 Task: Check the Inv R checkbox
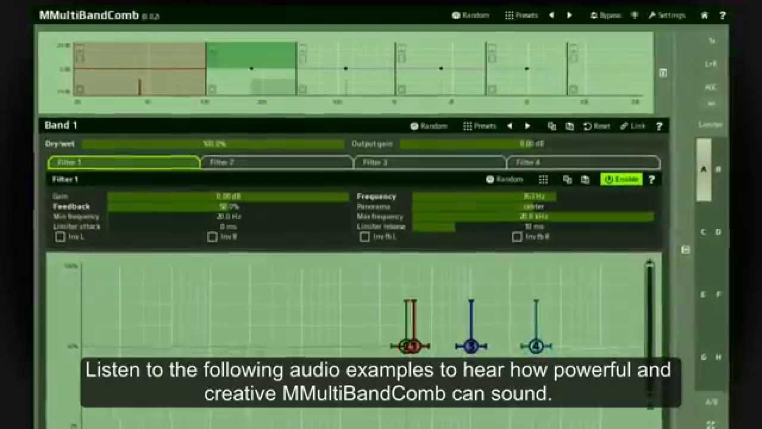tap(213, 237)
